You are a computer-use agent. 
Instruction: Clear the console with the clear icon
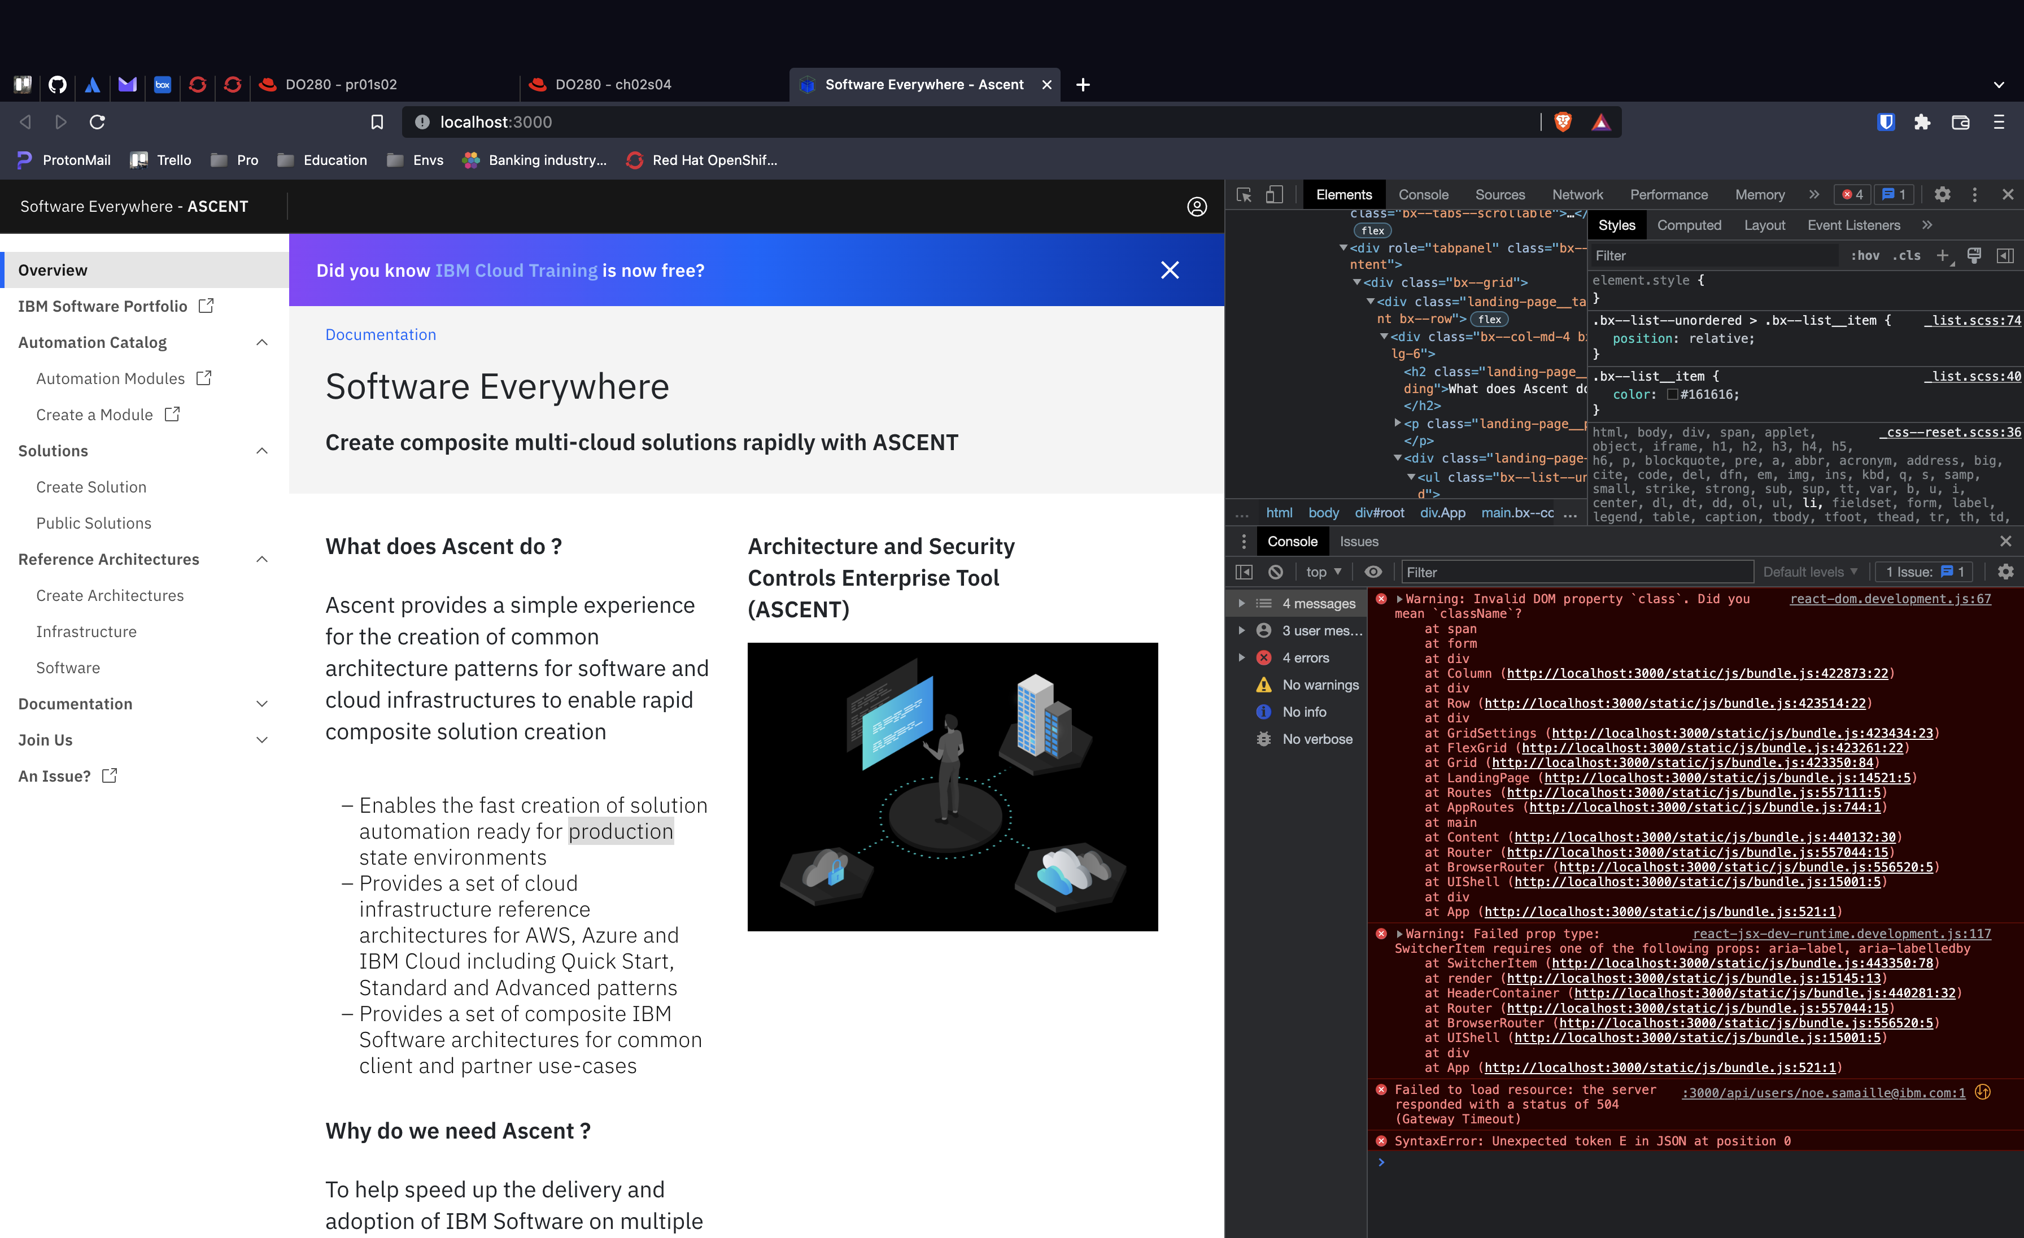1275,572
